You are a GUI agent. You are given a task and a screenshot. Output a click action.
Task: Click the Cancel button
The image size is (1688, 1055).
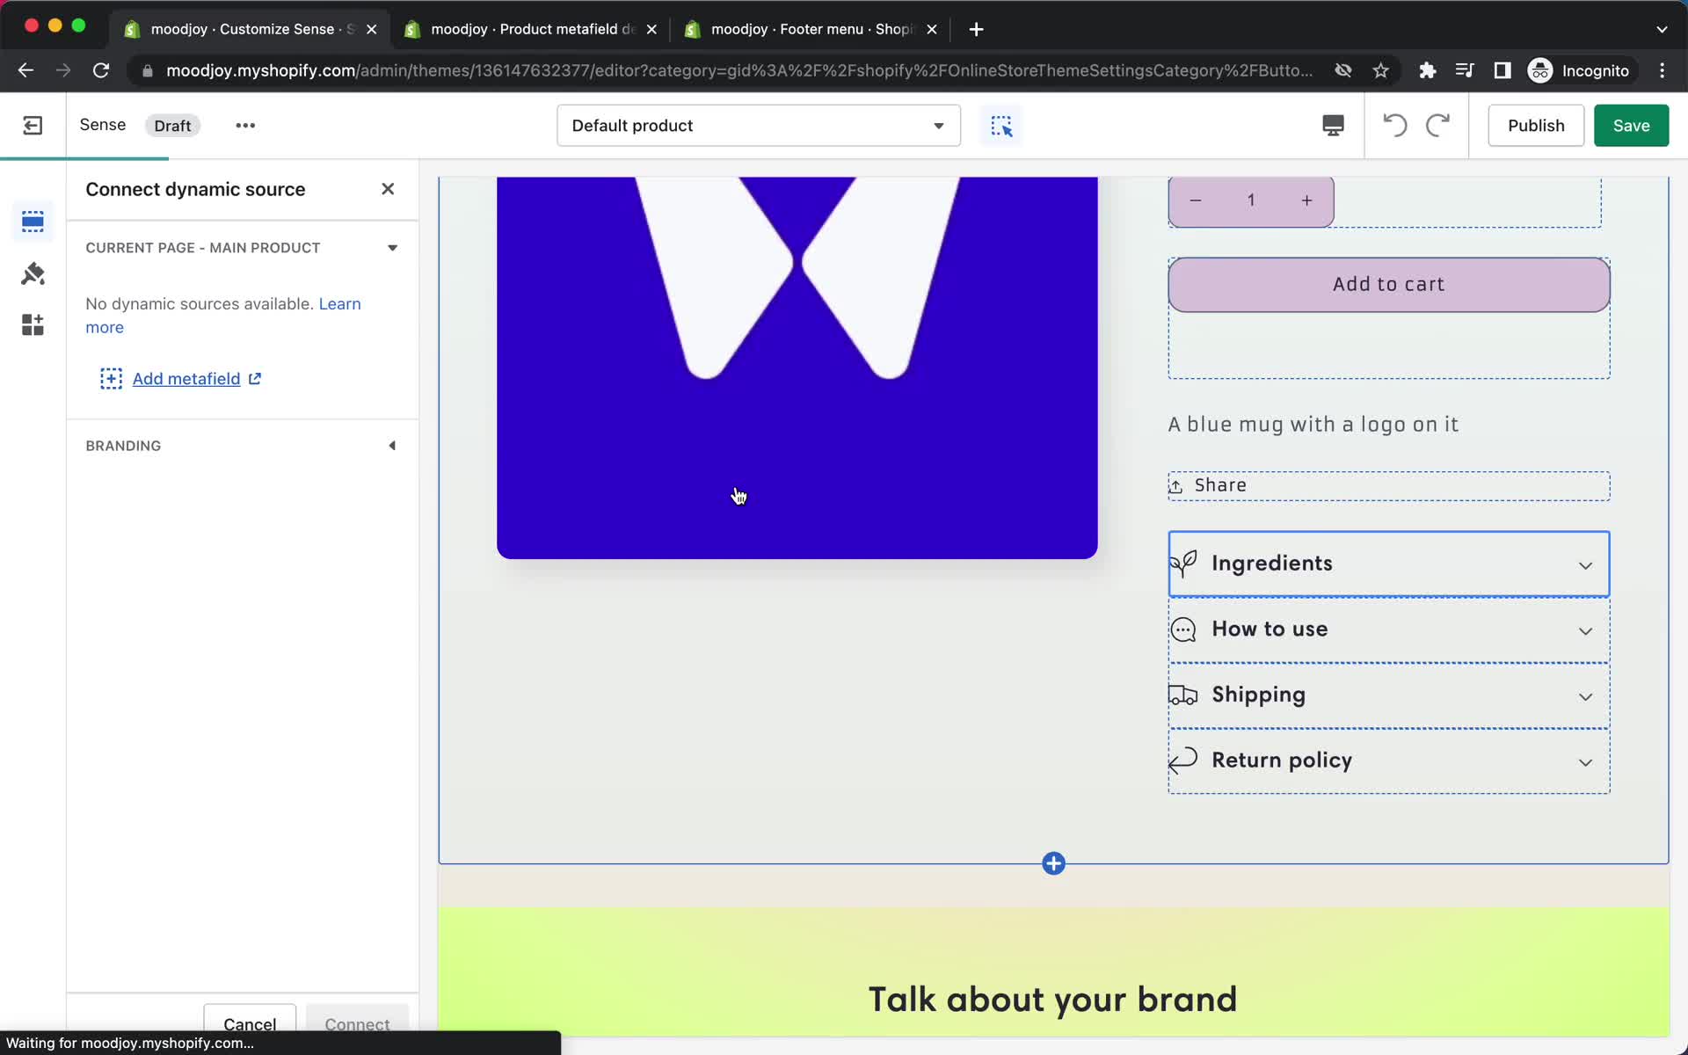point(249,1023)
